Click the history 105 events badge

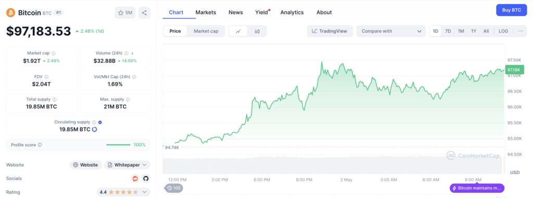pos(174,188)
